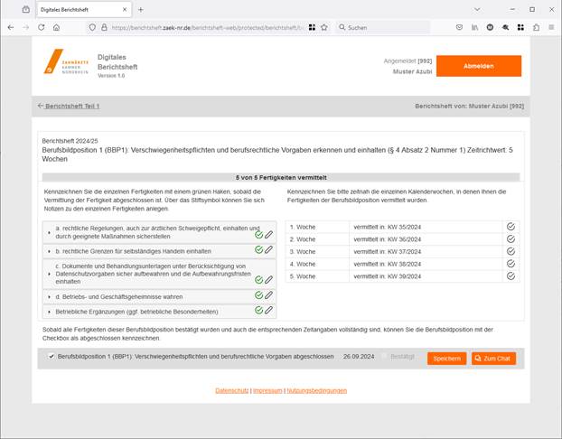Open the Impressum link
The width and height of the screenshot is (562, 439).
[x=267, y=390]
